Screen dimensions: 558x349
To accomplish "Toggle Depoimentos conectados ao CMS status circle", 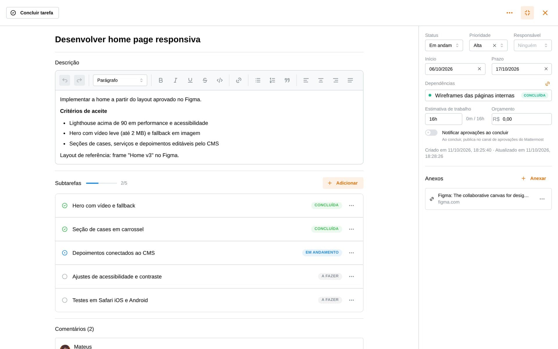I will (x=65, y=253).
